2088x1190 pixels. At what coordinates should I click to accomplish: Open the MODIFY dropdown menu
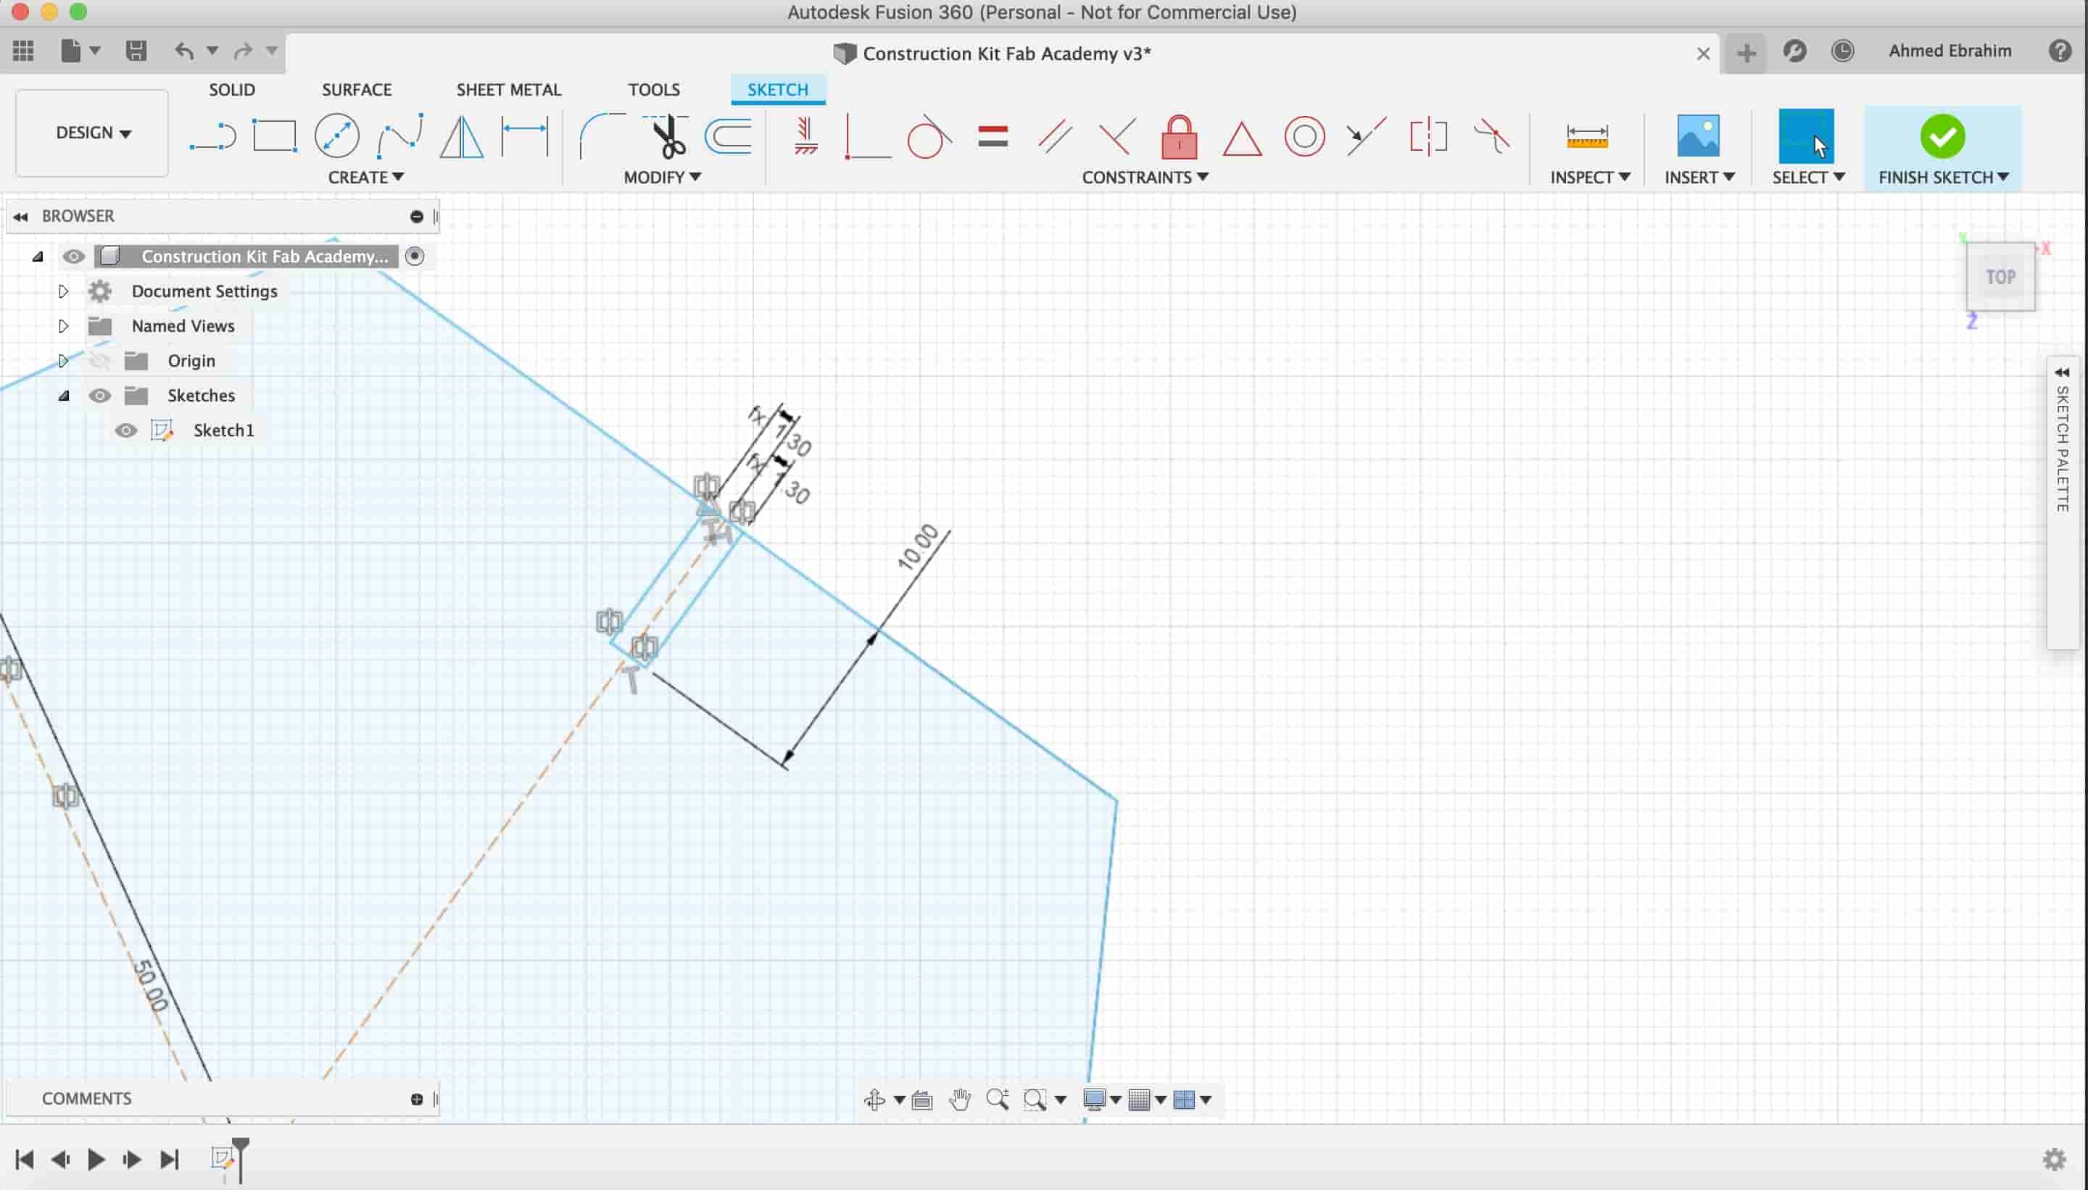pos(662,178)
